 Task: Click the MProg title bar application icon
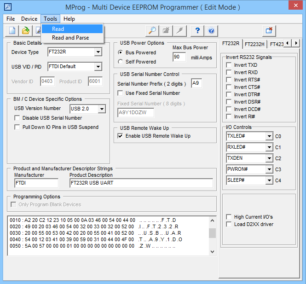pyautogui.click(x=8, y=7)
